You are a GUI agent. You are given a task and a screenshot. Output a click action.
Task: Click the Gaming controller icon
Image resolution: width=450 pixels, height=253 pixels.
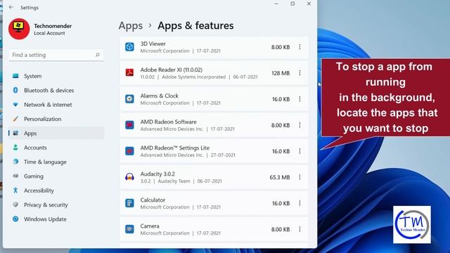[x=15, y=176]
